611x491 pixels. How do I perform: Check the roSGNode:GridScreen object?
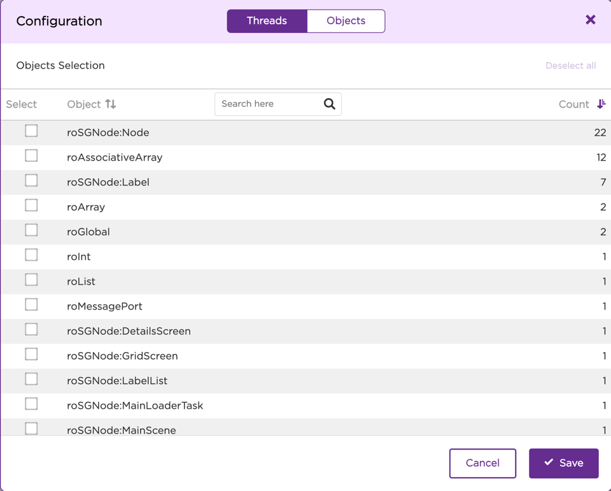point(31,354)
